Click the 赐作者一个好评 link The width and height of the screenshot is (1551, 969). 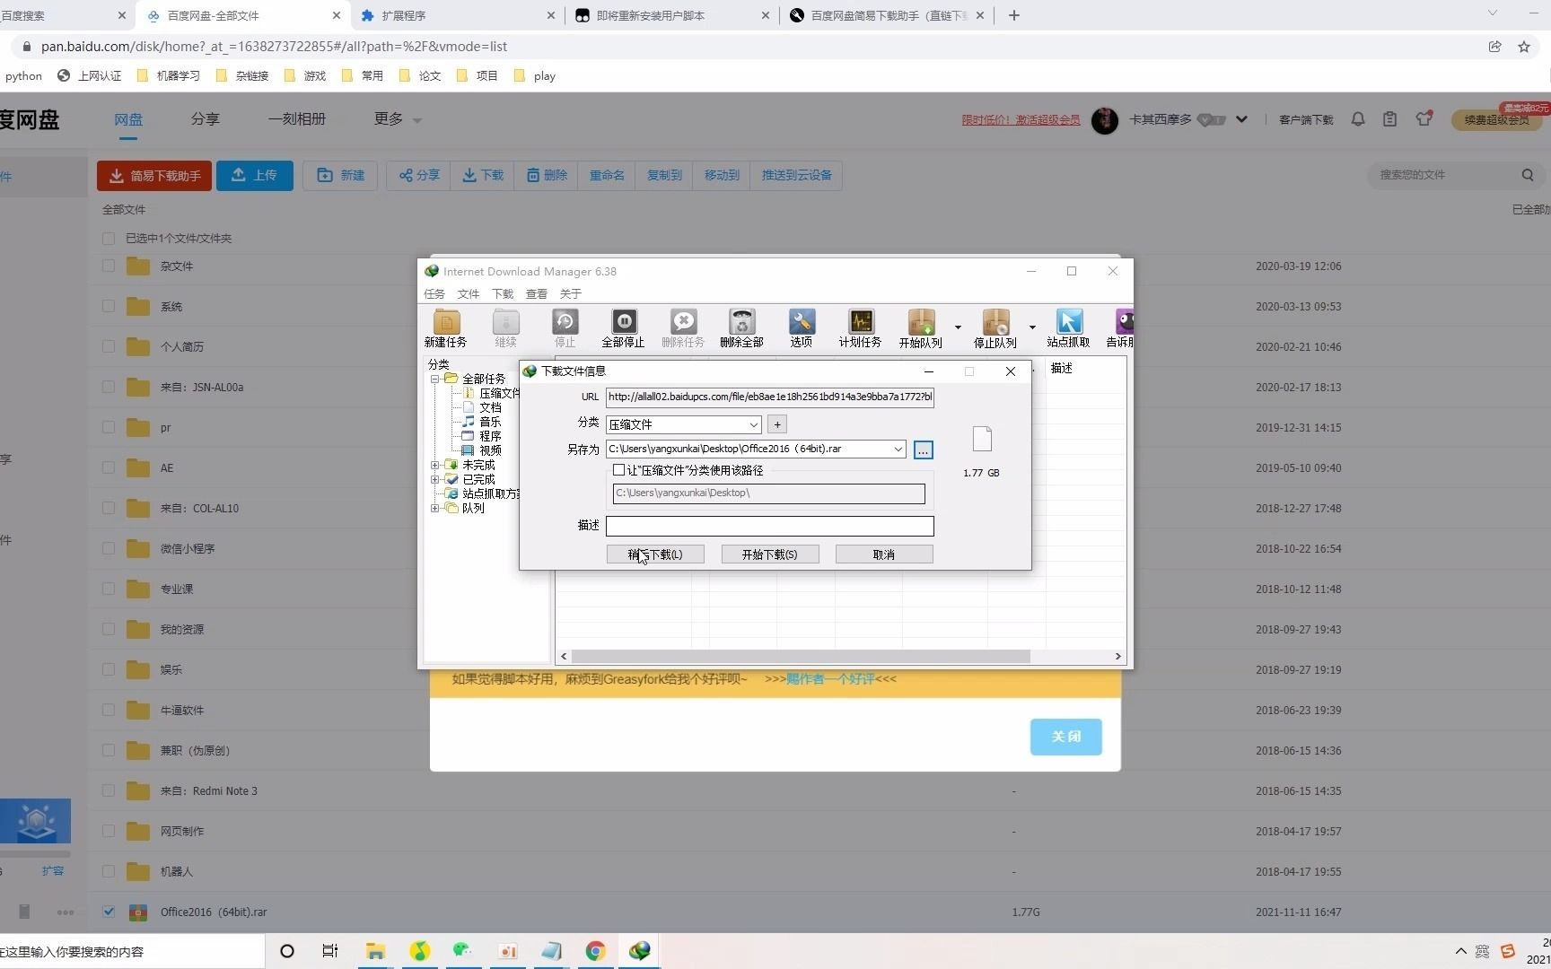(x=830, y=679)
